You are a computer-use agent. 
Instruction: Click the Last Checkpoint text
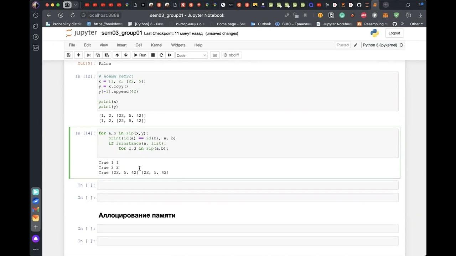173,33
